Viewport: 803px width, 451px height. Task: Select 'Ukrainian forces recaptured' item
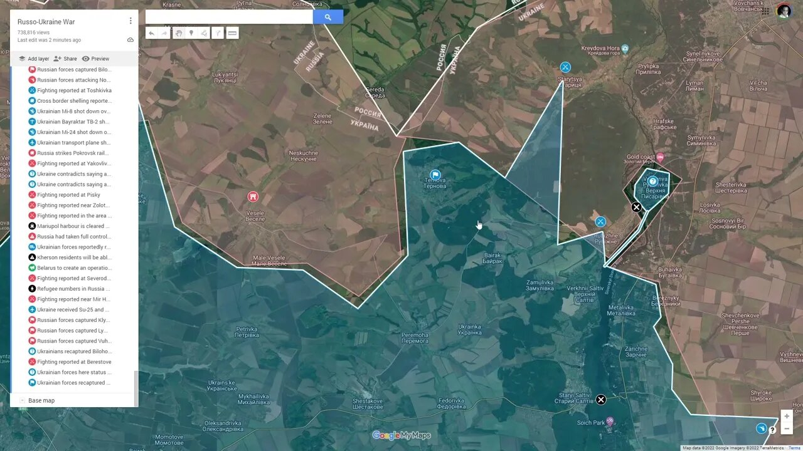click(x=70, y=383)
